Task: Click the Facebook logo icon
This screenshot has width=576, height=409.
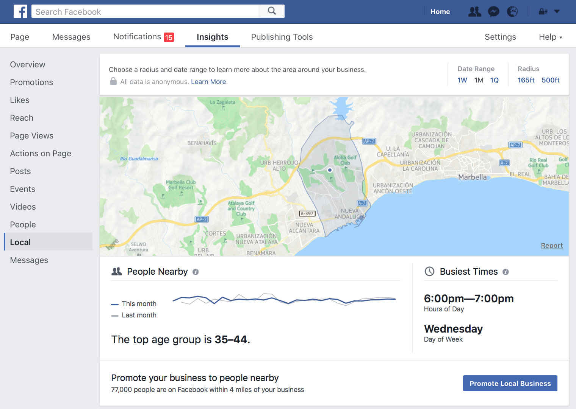Action: 20,11
